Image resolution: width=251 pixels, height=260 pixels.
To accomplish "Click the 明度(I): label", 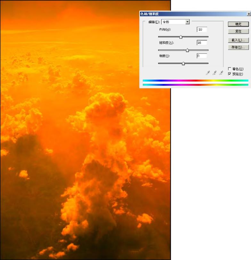I will click(x=165, y=56).
